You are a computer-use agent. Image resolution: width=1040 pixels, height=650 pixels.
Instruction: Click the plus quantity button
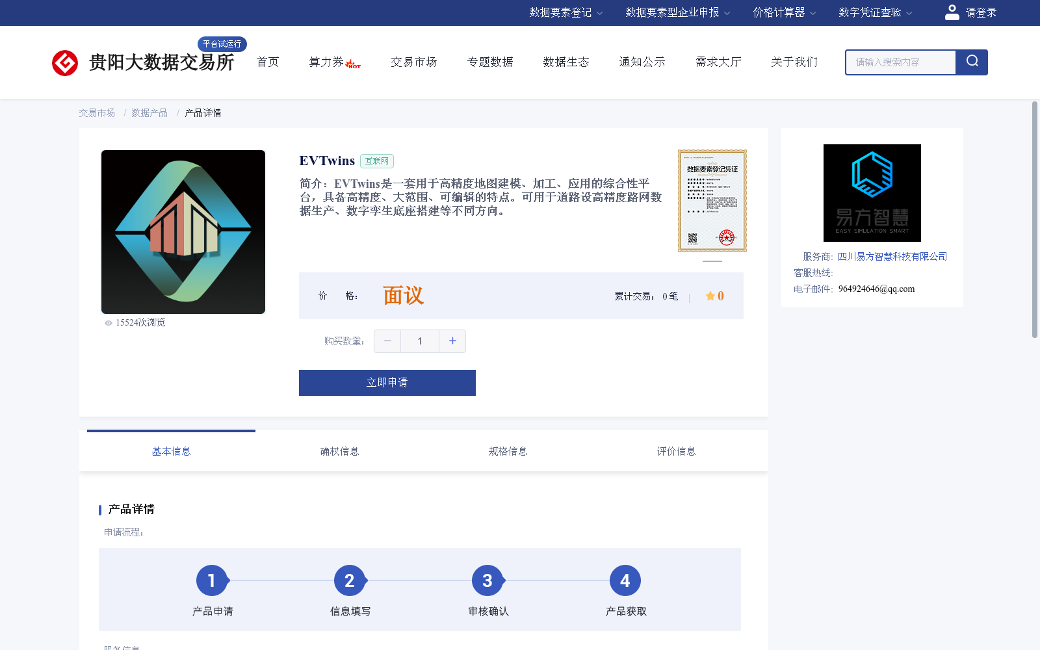[x=452, y=341]
